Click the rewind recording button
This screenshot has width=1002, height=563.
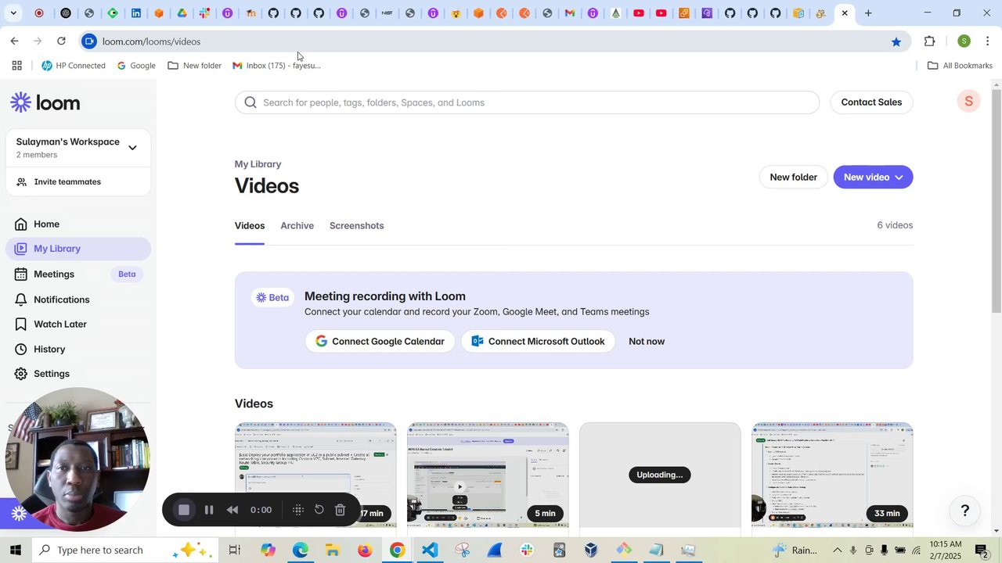click(x=232, y=511)
